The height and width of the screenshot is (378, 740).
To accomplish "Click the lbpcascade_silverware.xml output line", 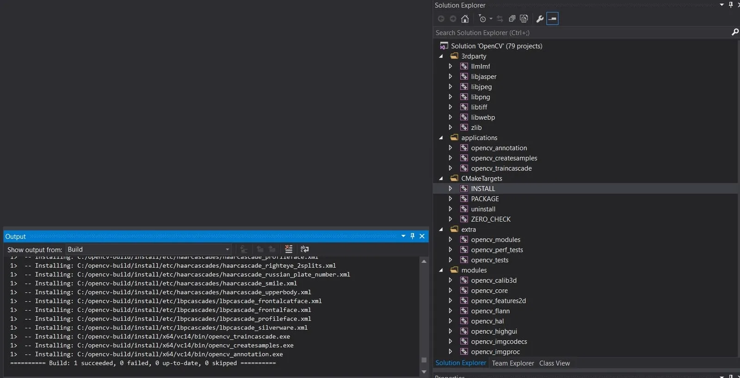I will pyautogui.click(x=159, y=328).
